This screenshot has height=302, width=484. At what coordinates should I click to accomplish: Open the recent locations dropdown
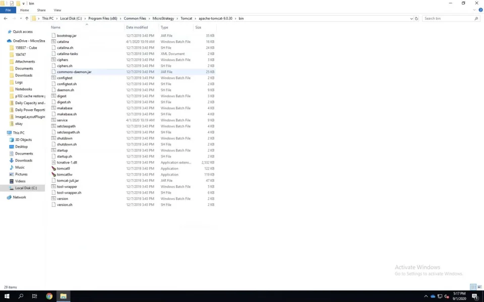[x=21, y=19]
